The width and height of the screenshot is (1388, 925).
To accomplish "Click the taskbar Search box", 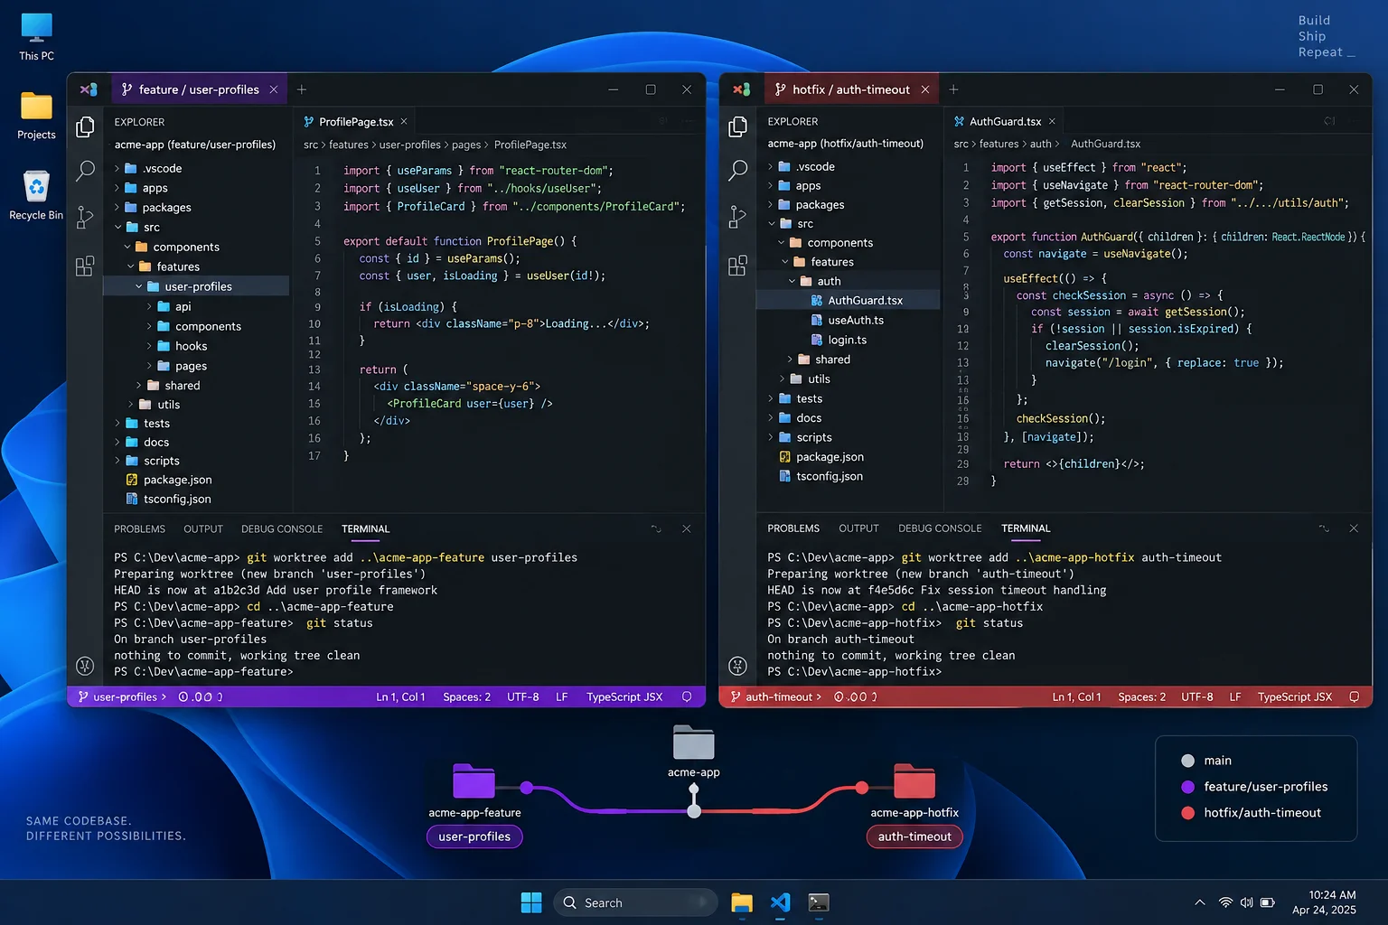I will [x=635, y=902].
